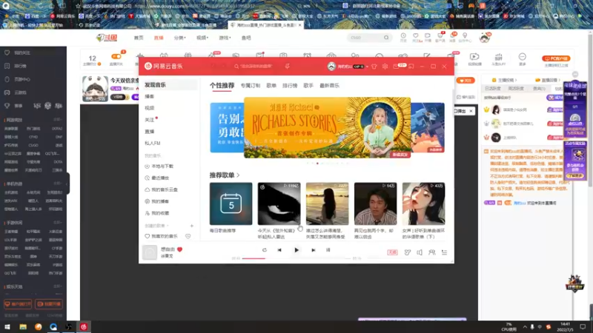The image size is (593, 333).
Task: Open the playlist queue icon
Action: [444, 252]
